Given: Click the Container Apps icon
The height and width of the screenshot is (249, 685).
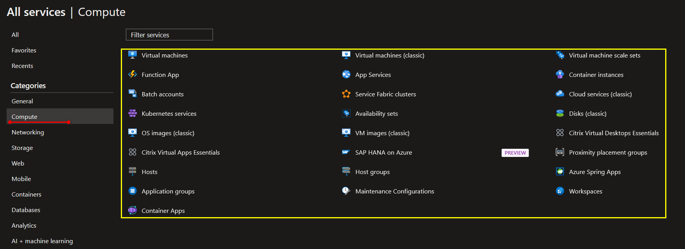Looking at the screenshot, I should (132, 210).
